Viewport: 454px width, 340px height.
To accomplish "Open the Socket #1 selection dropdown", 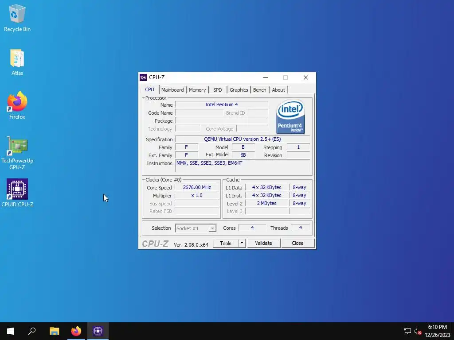I will 196,228.
